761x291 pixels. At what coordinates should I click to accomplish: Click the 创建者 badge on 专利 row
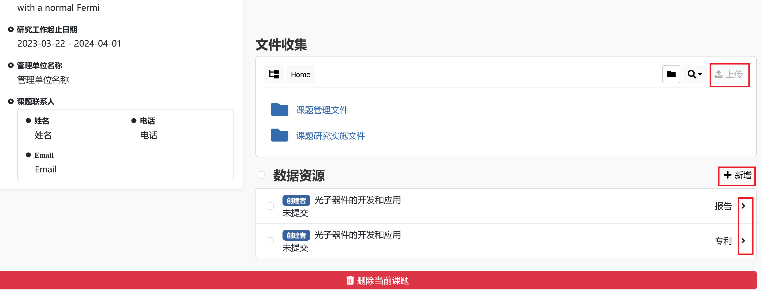296,235
